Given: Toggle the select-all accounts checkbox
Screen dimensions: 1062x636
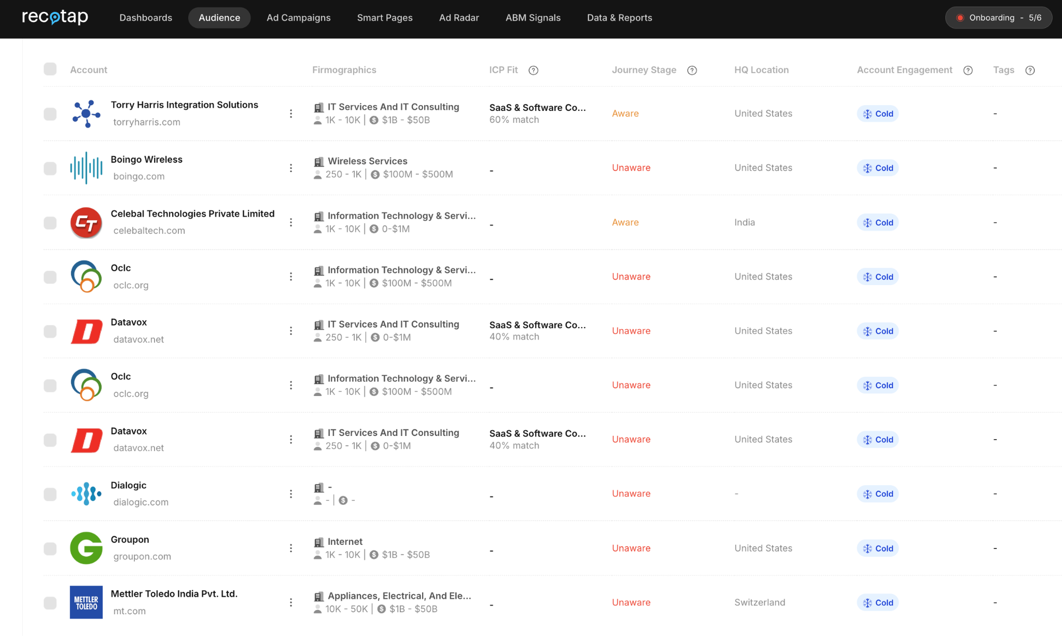Looking at the screenshot, I should [x=50, y=69].
